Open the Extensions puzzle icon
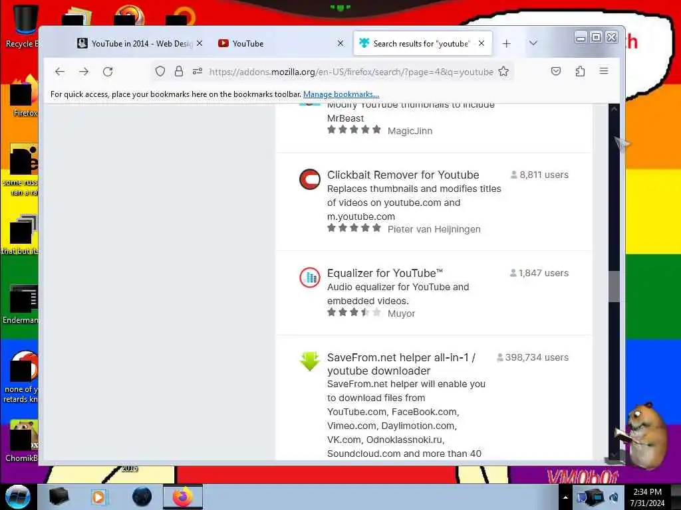This screenshot has height=510, width=681. click(x=580, y=71)
